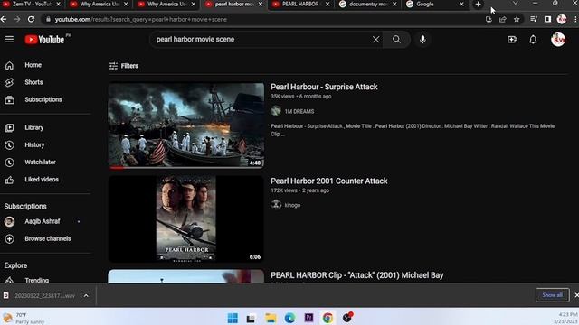Click the share icon in address bar
The height and width of the screenshot is (325, 579).
click(503, 19)
